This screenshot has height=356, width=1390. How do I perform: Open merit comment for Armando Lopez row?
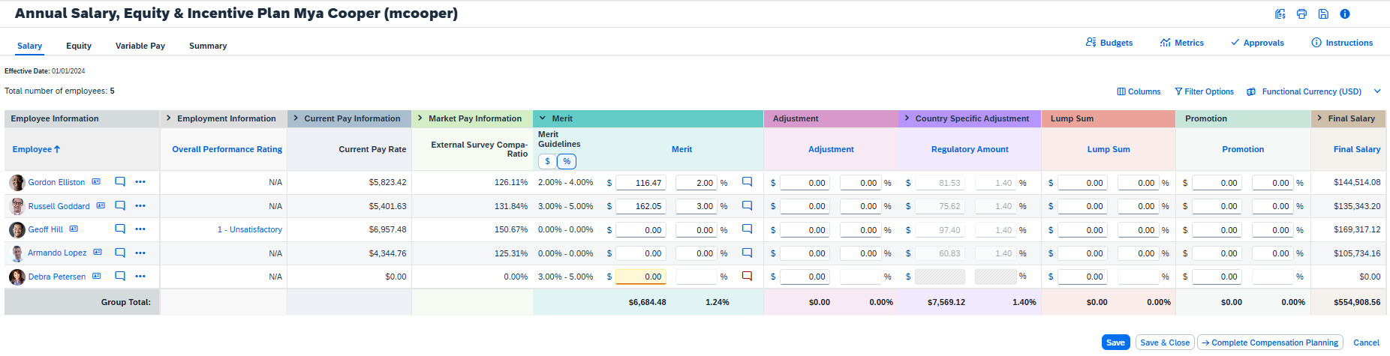click(x=747, y=253)
